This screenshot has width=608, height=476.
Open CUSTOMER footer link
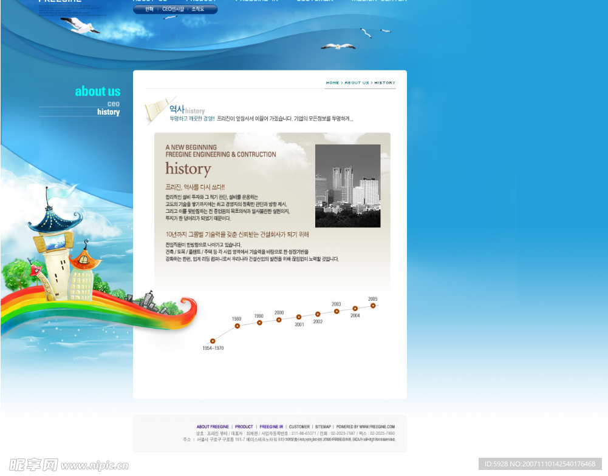pyautogui.click(x=299, y=427)
